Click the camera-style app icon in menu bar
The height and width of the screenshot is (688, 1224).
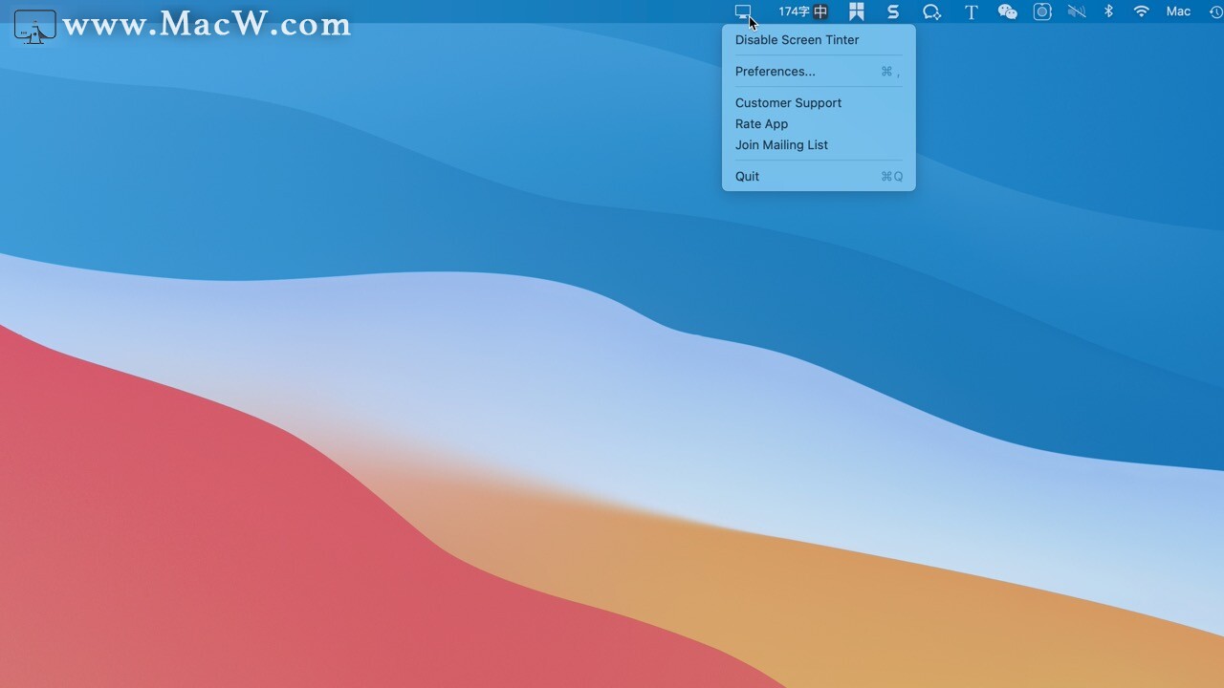(1042, 11)
